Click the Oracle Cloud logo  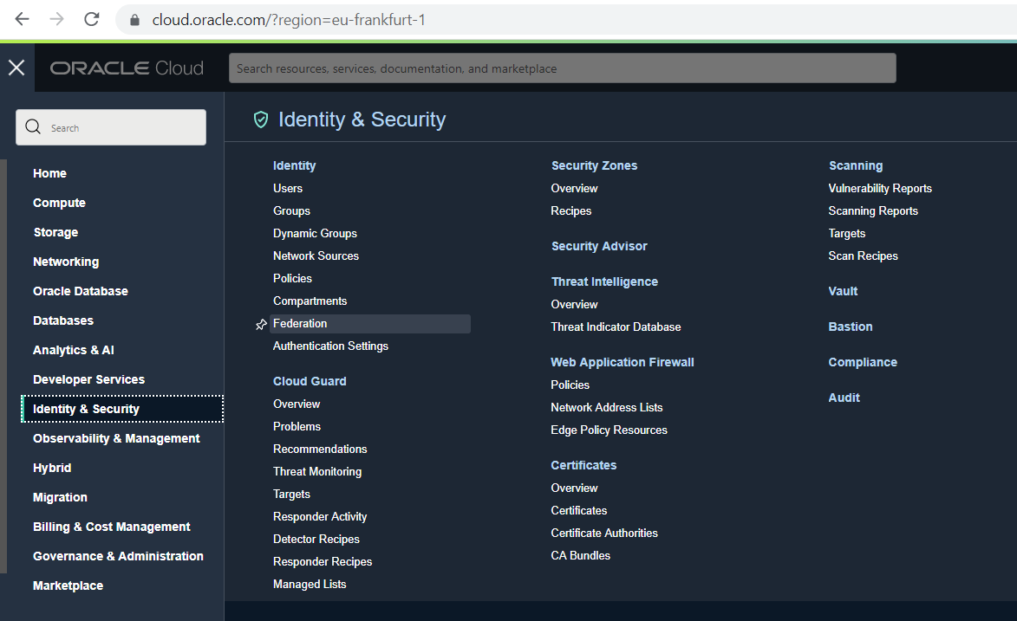(127, 68)
